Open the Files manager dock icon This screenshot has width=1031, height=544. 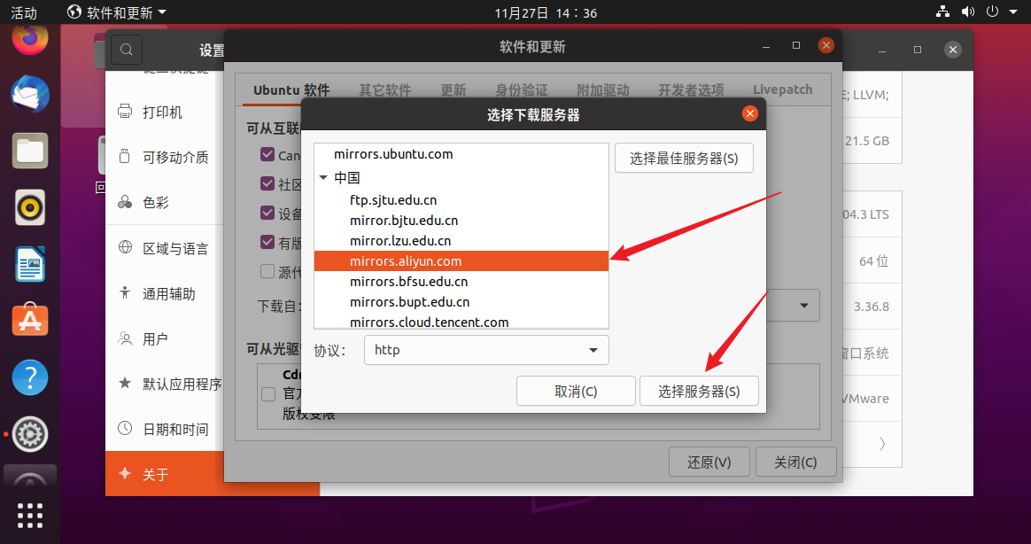pos(30,151)
